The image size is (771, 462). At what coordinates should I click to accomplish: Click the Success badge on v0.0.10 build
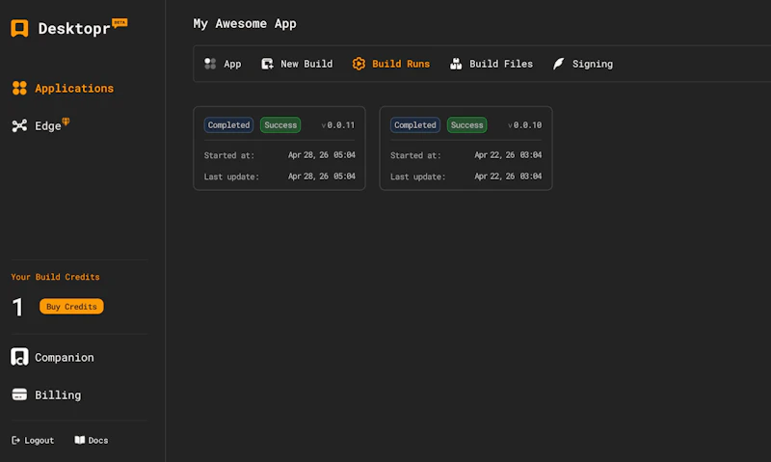point(466,125)
